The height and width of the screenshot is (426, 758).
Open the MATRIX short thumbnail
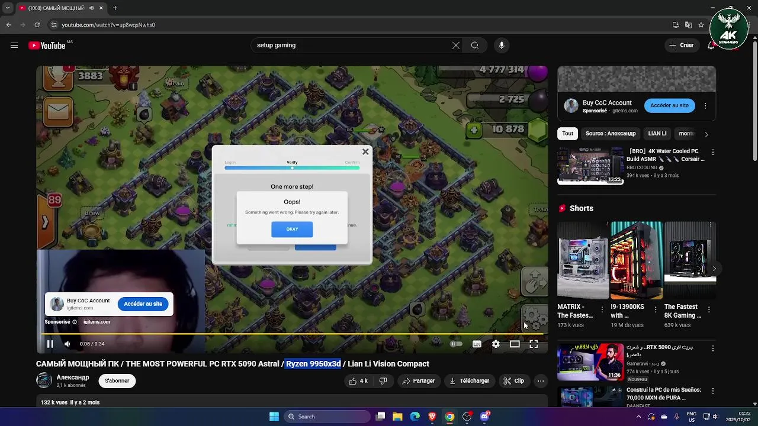pos(583,260)
